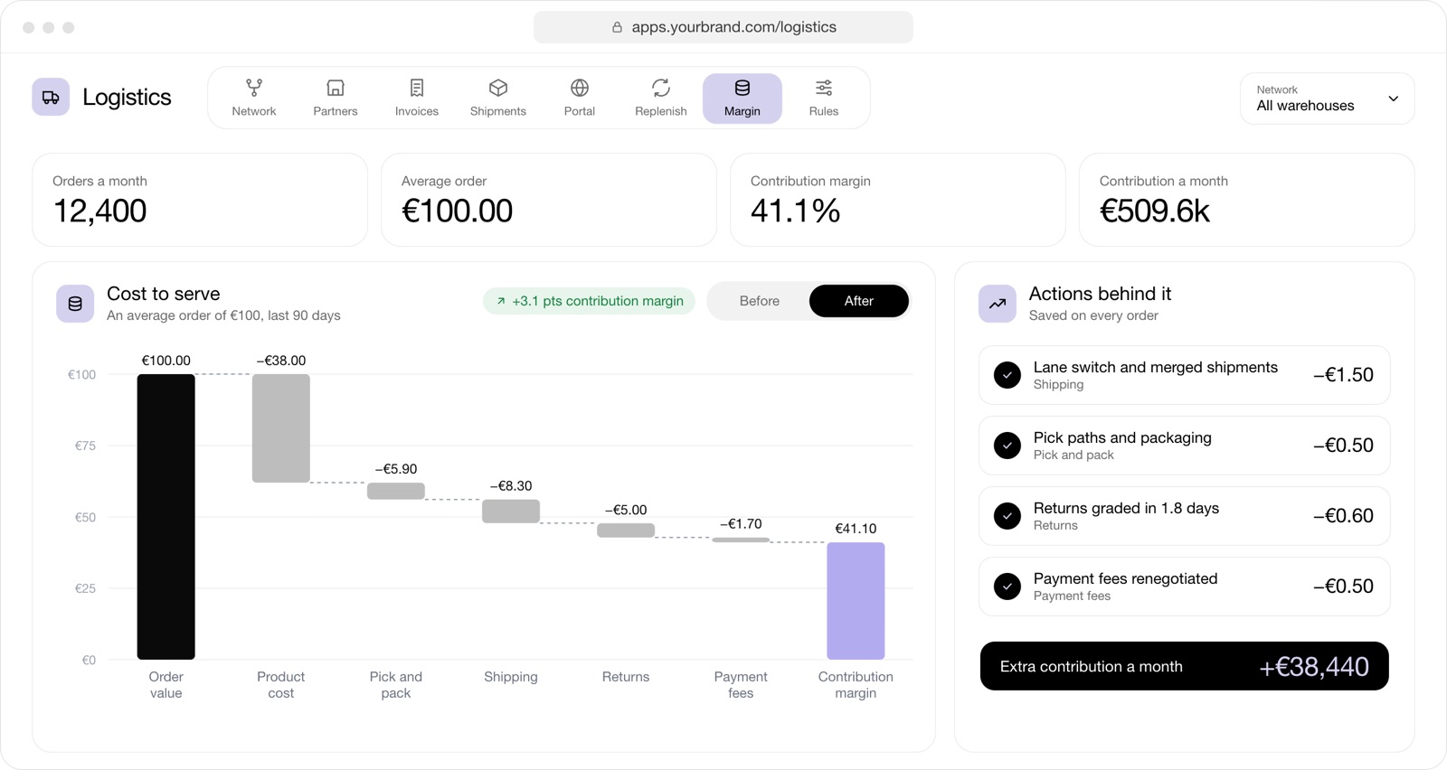Open the Partners storefront icon
This screenshot has width=1447, height=770.
[x=336, y=88]
